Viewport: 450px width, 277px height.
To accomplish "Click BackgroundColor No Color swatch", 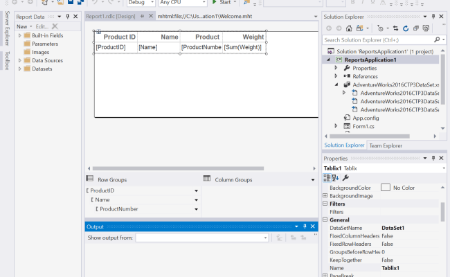I will click(x=386, y=188).
